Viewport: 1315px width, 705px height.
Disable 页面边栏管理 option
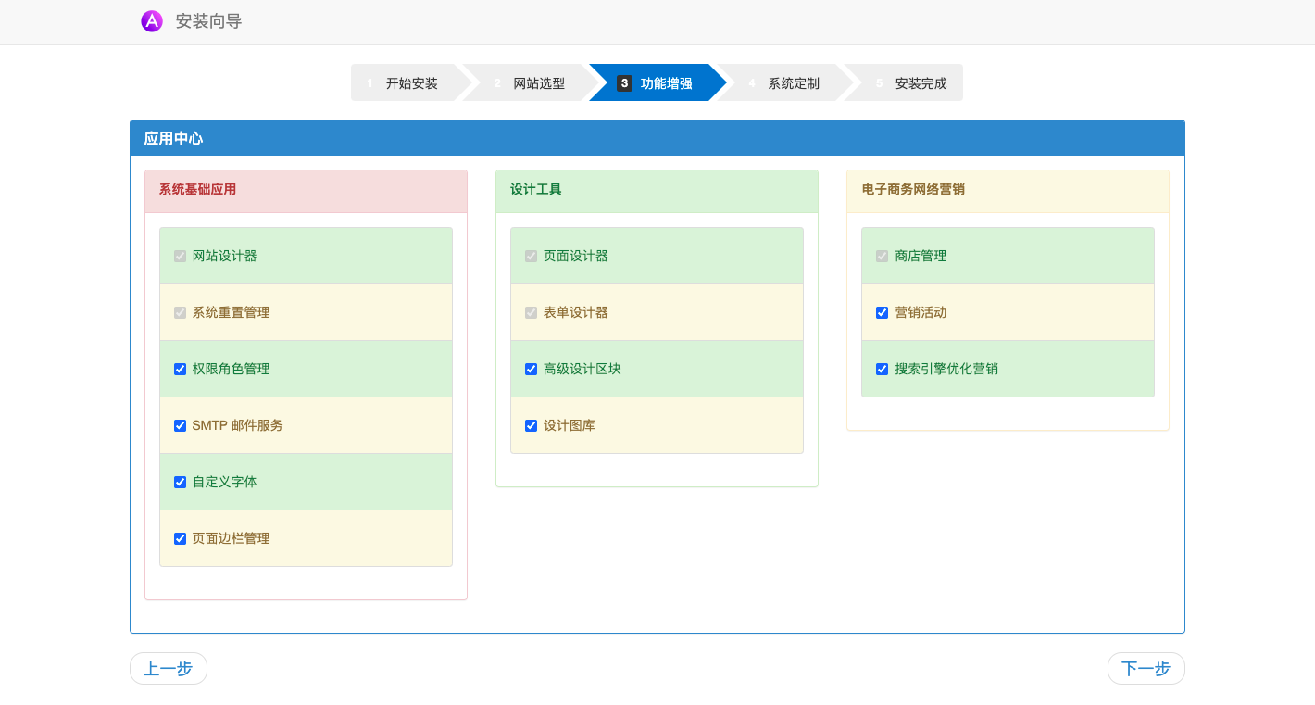pyautogui.click(x=181, y=538)
